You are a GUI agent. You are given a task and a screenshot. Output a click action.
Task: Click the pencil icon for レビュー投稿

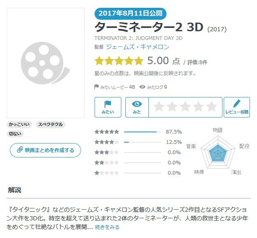pyautogui.click(x=237, y=103)
